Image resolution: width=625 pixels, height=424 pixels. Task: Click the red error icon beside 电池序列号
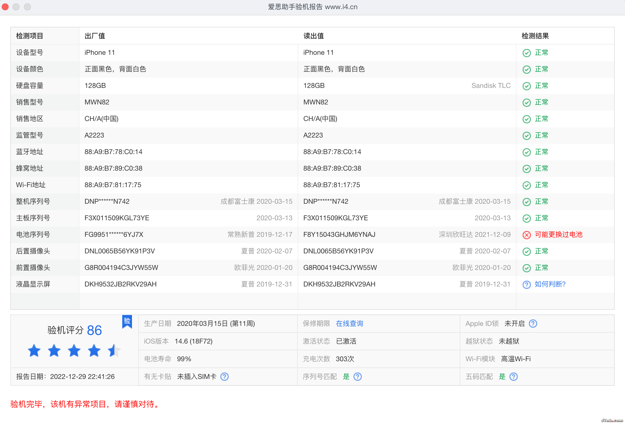[x=526, y=235]
